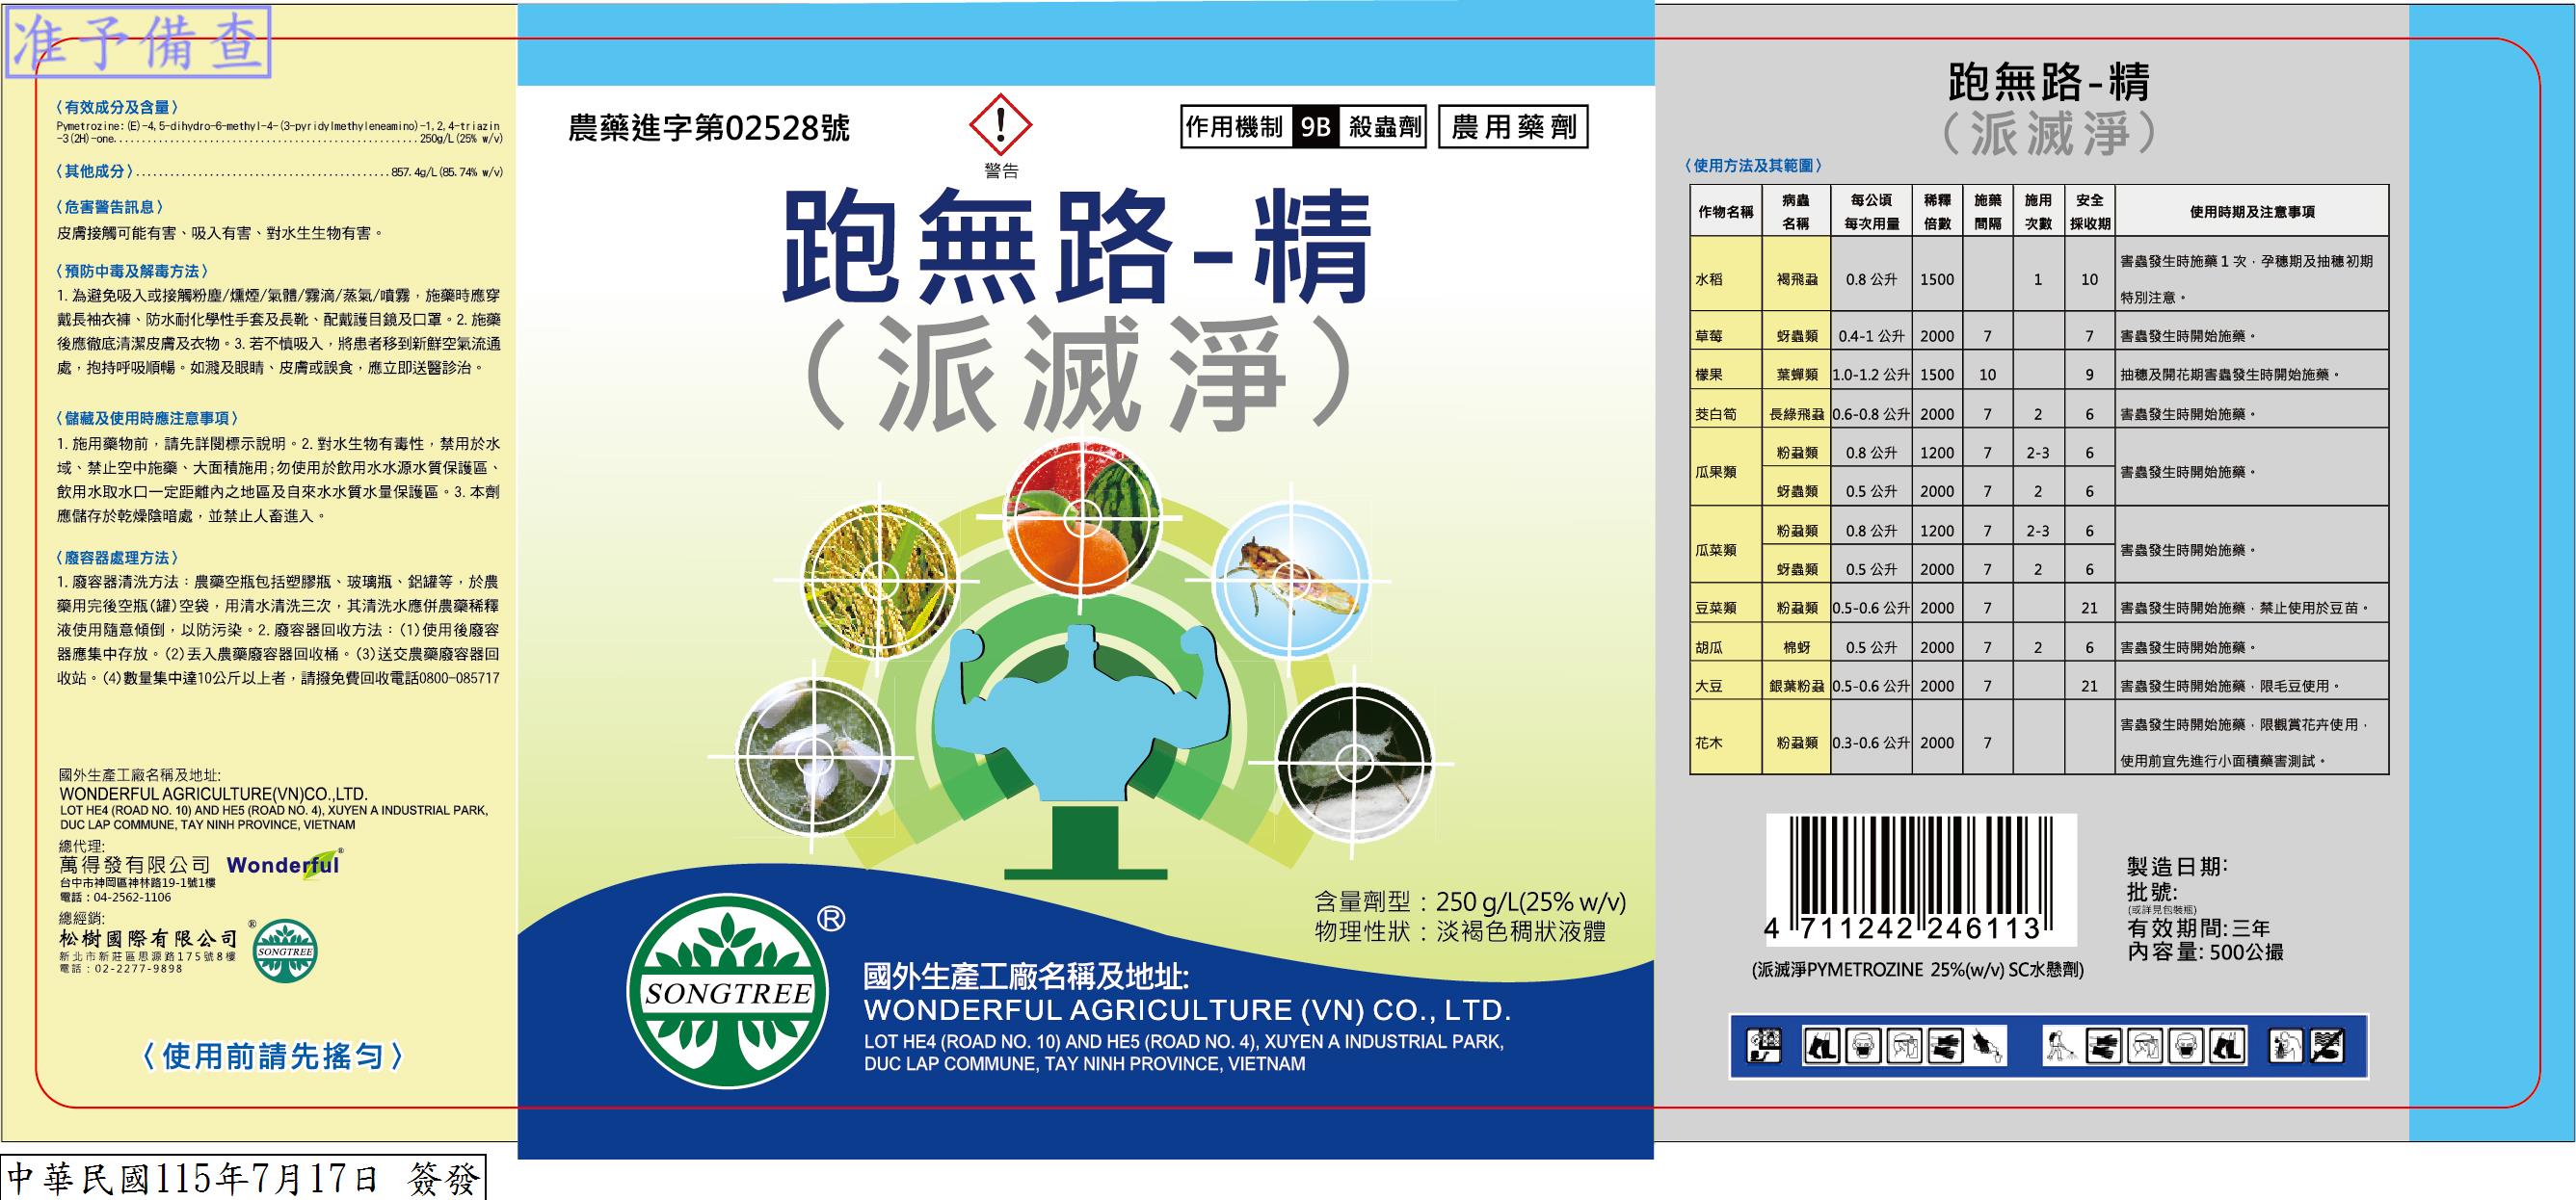Click the registration number 農藥進字第02528號
The image size is (2576, 1200).
tap(709, 129)
